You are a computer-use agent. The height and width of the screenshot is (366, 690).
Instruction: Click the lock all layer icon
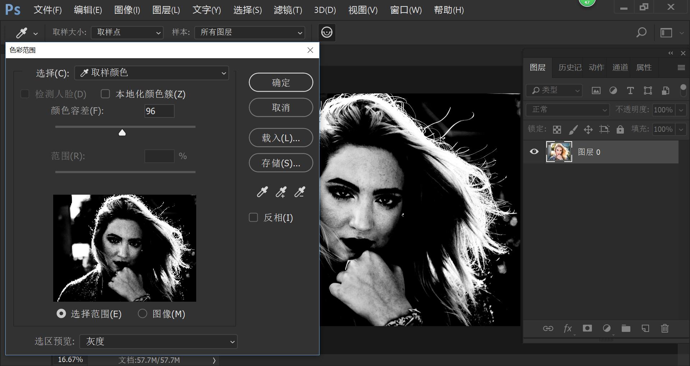click(x=620, y=129)
